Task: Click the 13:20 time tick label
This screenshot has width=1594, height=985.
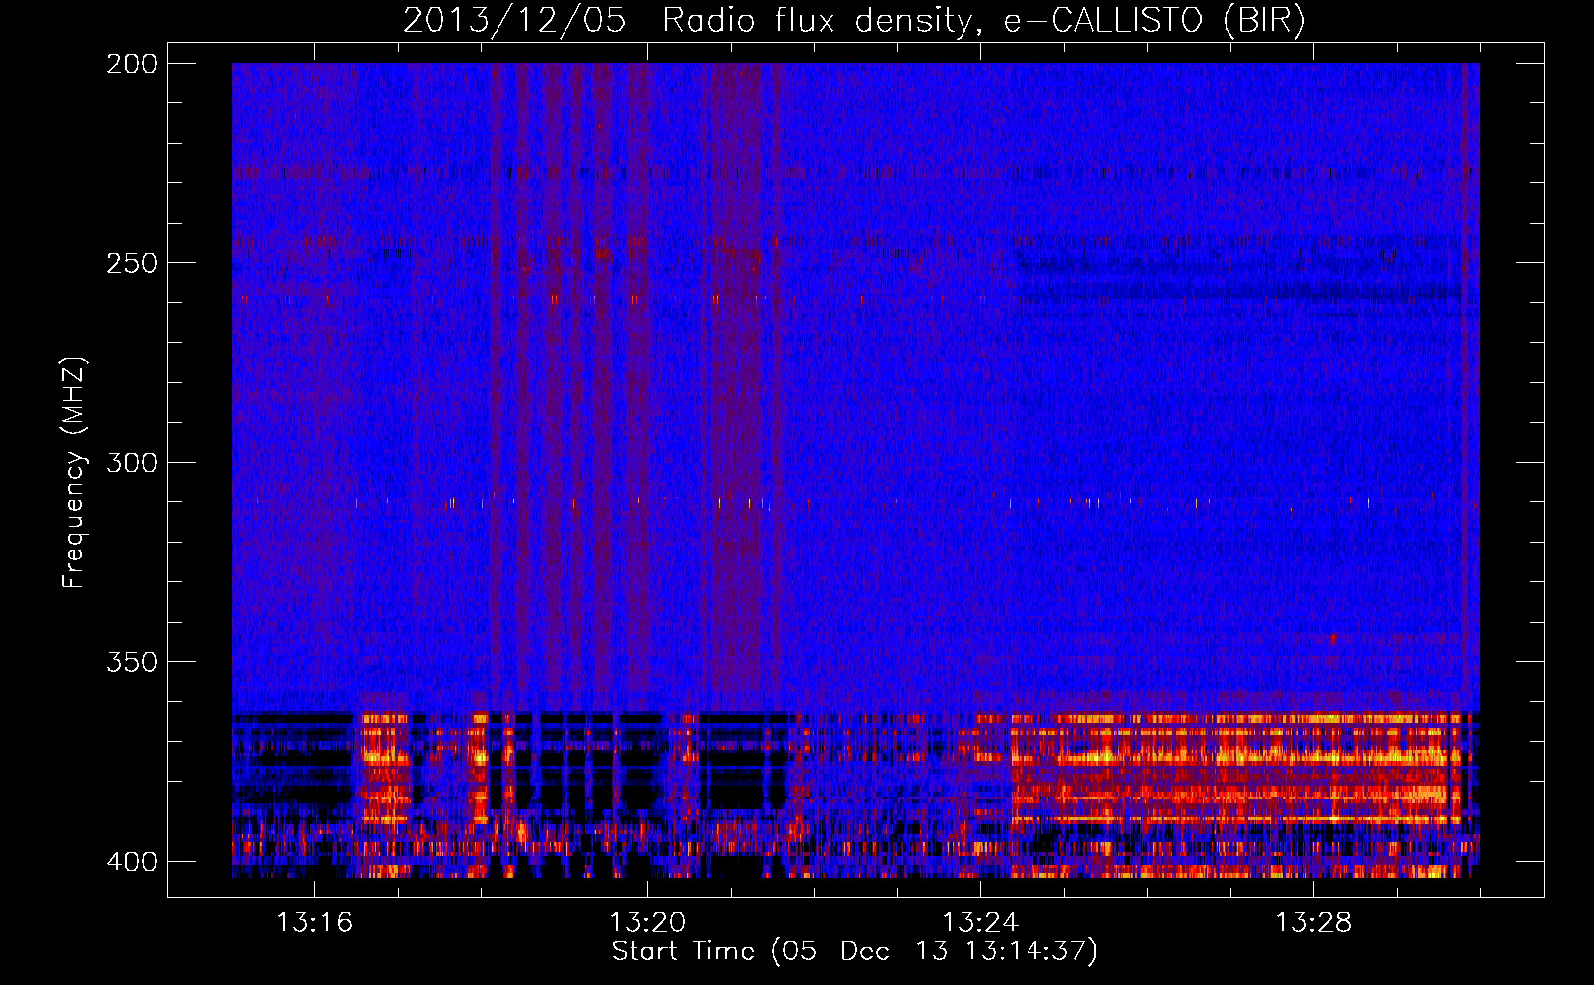Action: [647, 922]
